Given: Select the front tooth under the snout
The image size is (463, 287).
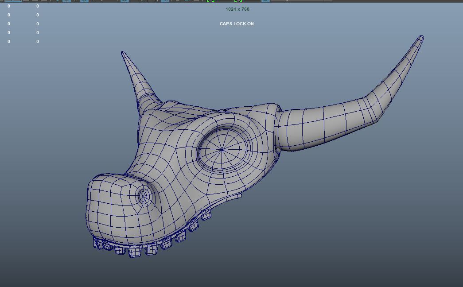Looking at the screenshot, I should 134,252.
